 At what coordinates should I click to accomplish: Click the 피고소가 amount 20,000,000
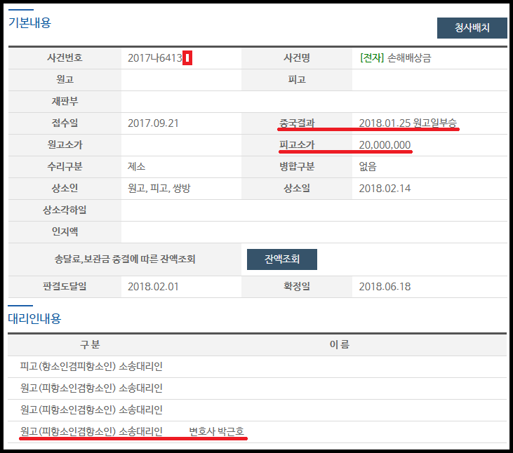(385, 145)
